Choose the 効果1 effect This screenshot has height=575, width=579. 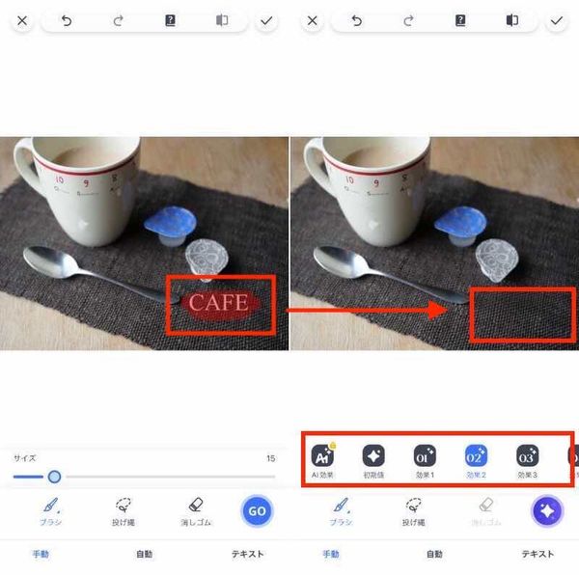(x=425, y=461)
